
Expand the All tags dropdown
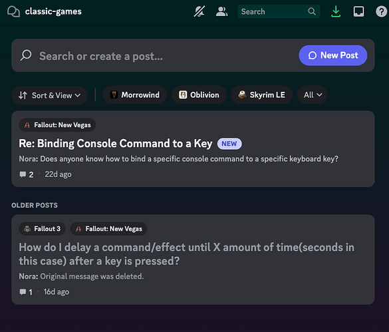tap(313, 95)
